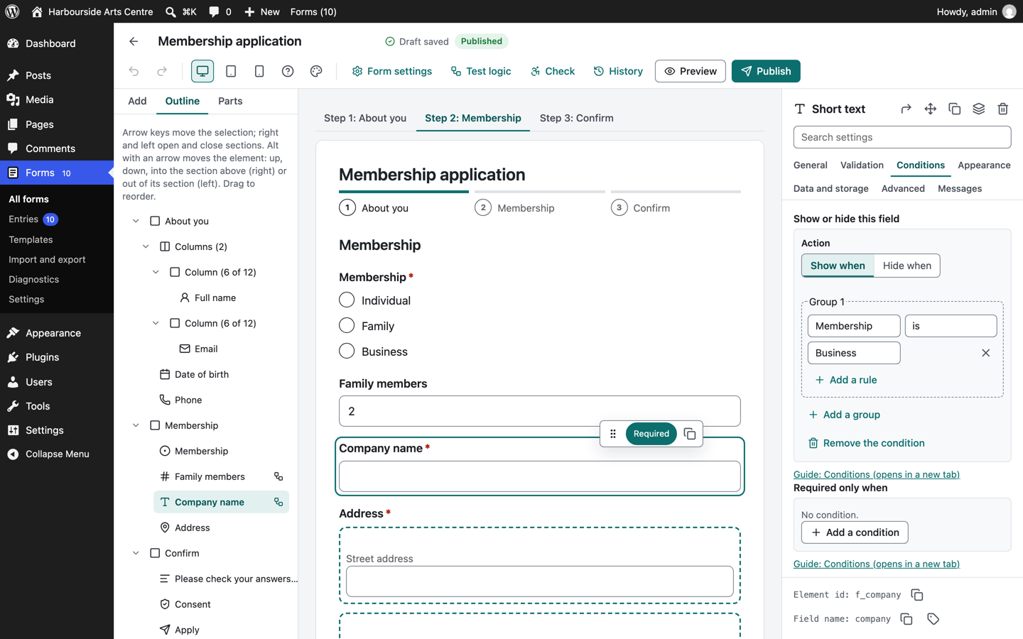
Task: Open the Business value dropdown
Action: 854,353
